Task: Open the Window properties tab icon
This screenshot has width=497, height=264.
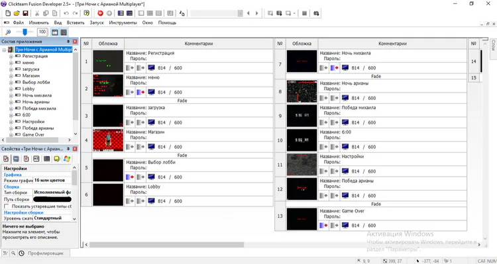Action: (x=16, y=159)
